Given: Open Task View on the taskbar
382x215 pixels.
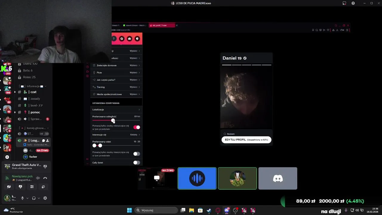Looking at the screenshot, I should [x=183, y=210].
